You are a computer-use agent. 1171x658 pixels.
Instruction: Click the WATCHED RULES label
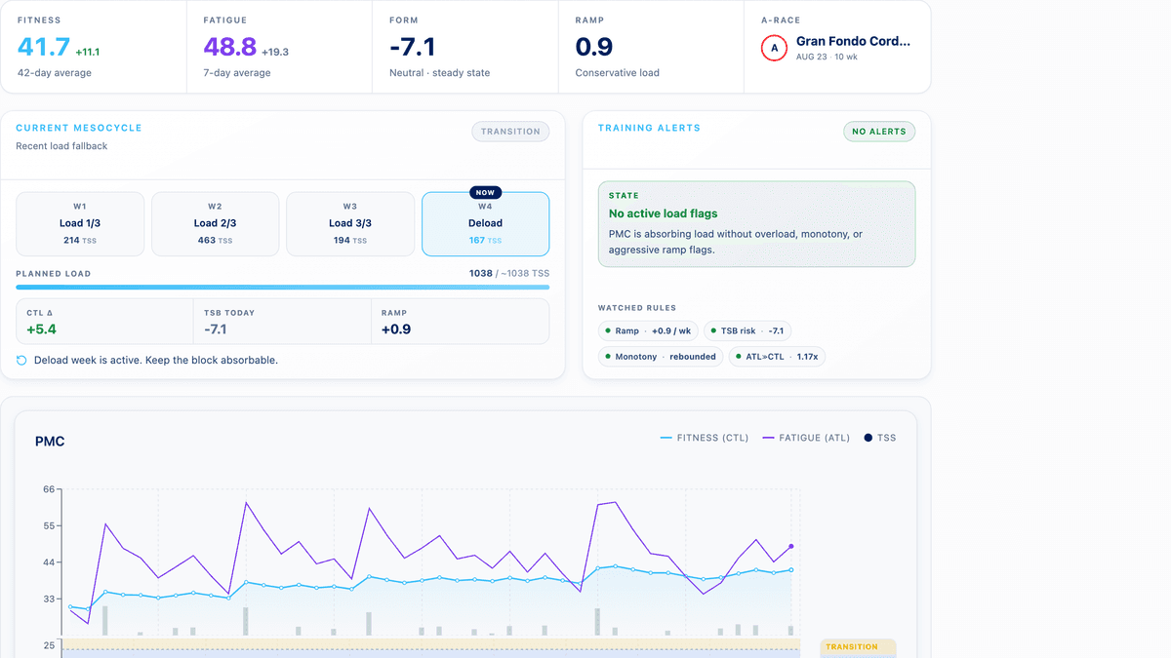click(637, 308)
